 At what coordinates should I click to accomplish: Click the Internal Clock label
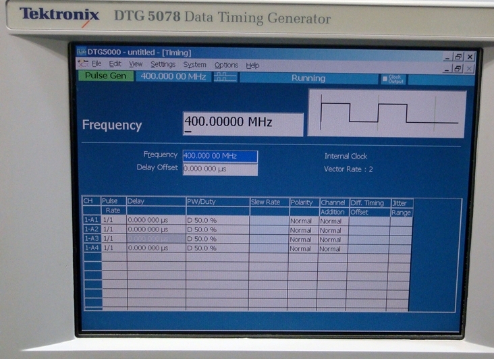click(x=346, y=156)
